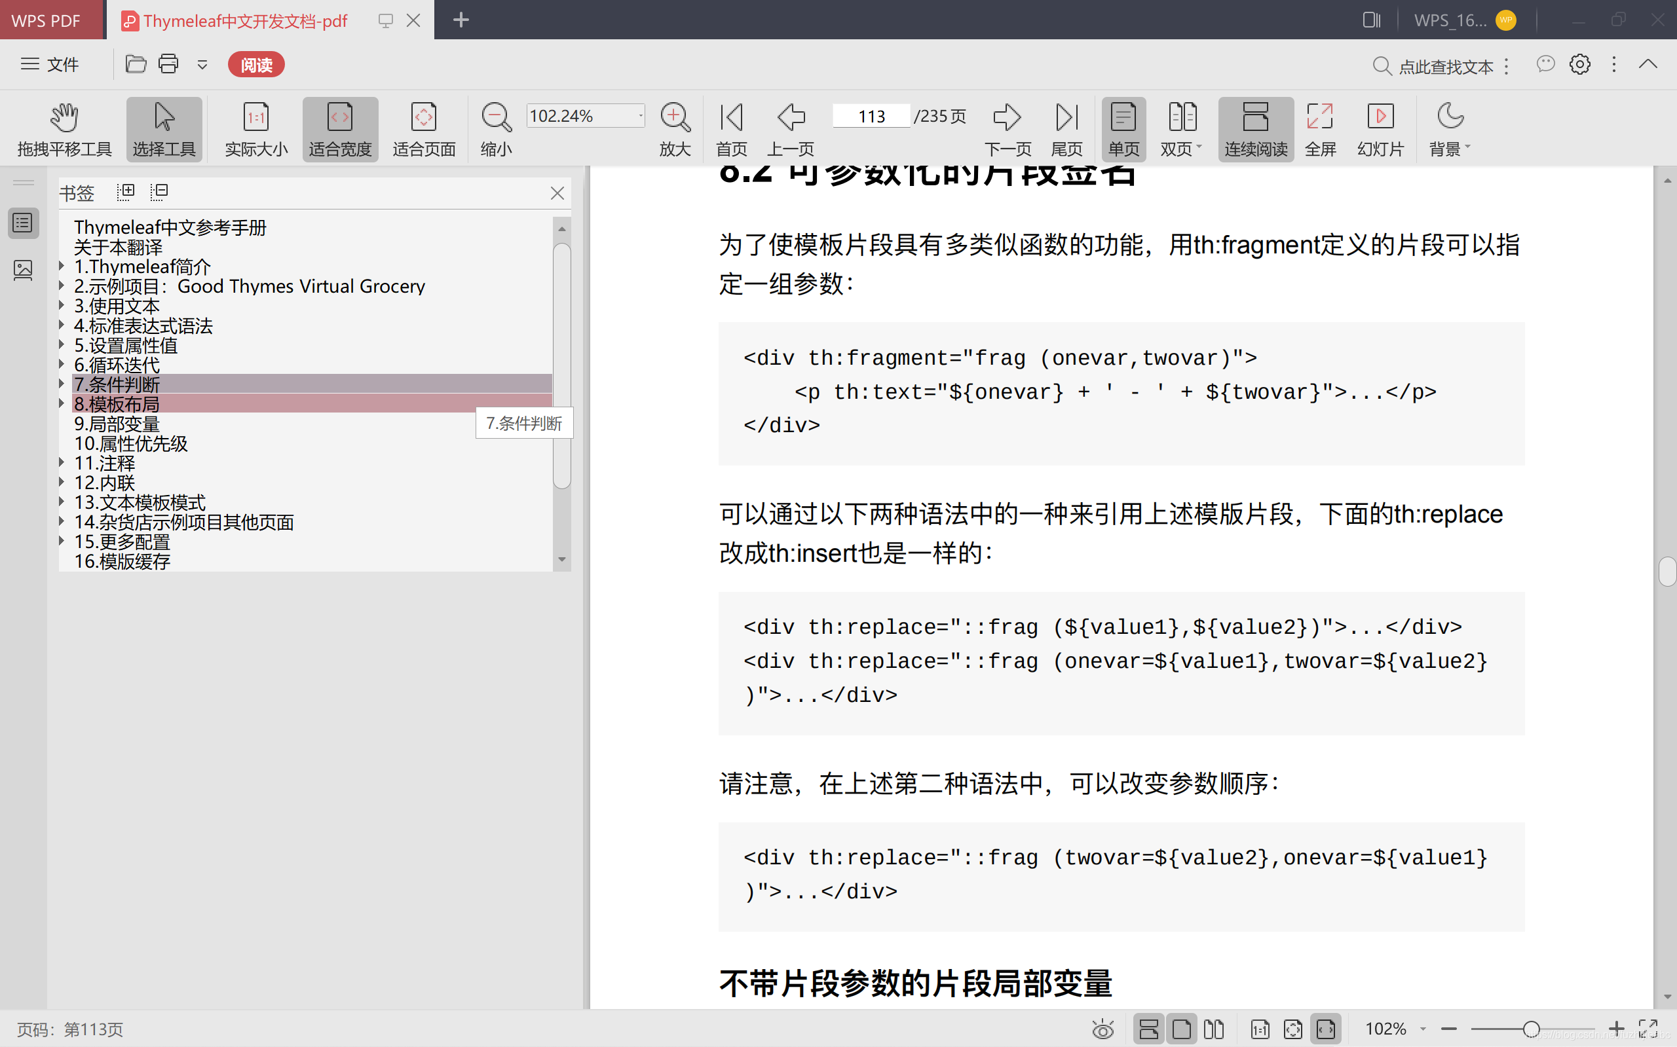Select the 拖拽平移 pan tool

pos(64,128)
